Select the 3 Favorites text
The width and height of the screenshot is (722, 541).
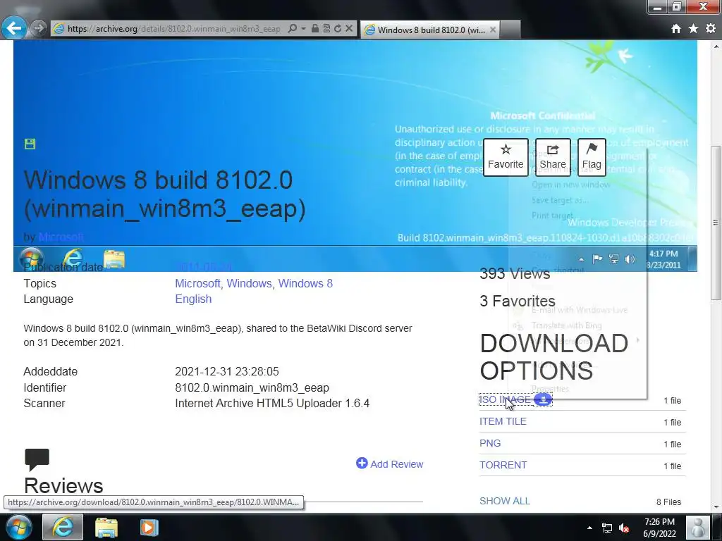[x=518, y=301]
